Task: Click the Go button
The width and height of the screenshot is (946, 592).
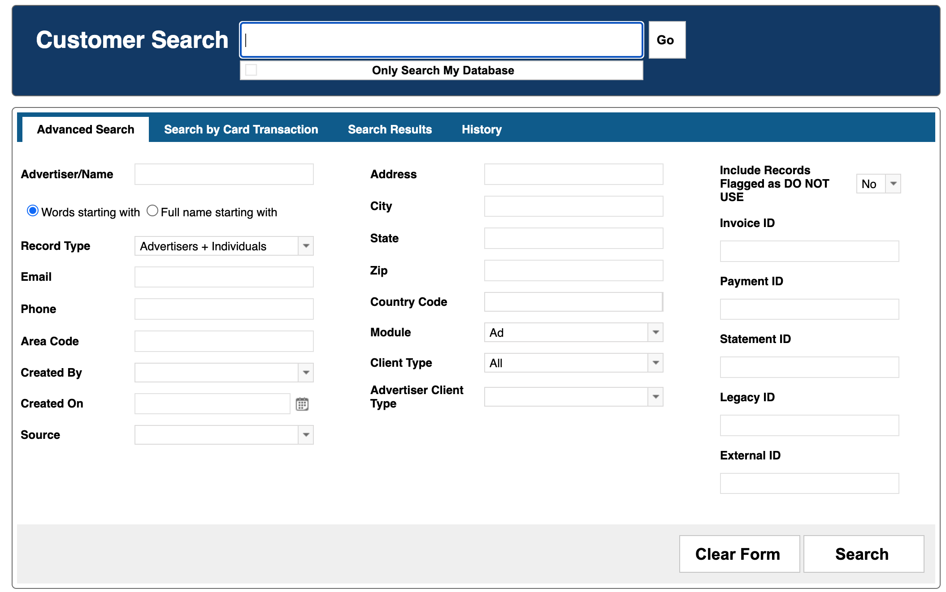Action: coord(666,40)
